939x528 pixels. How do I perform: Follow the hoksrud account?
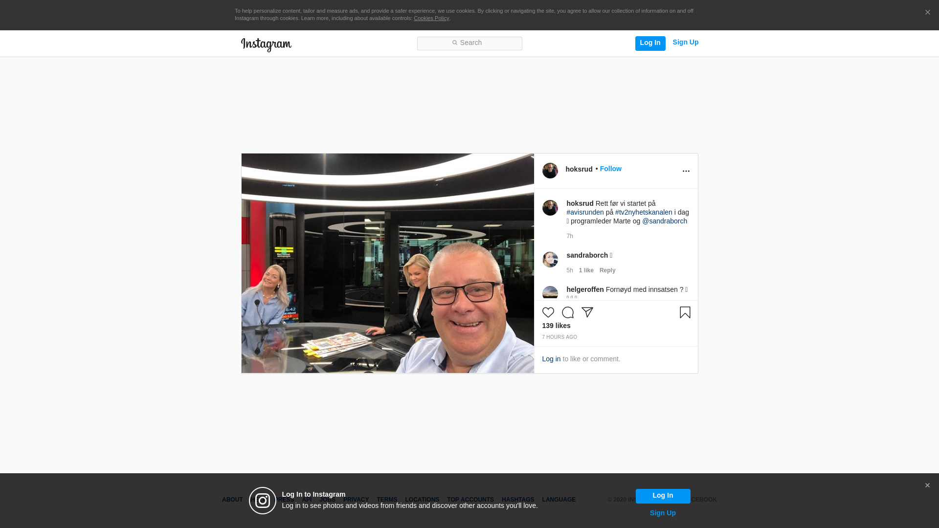[610, 169]
